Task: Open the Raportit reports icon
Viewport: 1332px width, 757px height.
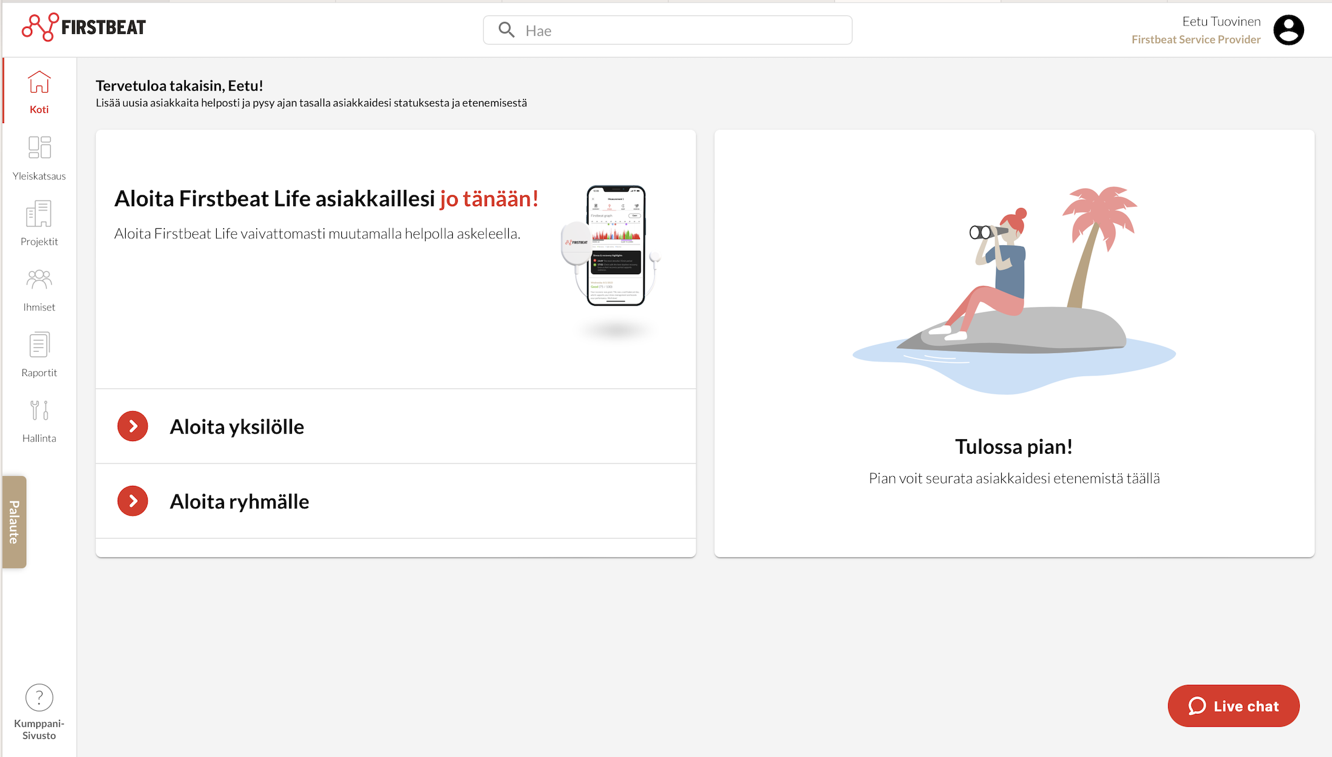Action: [39, 345]
